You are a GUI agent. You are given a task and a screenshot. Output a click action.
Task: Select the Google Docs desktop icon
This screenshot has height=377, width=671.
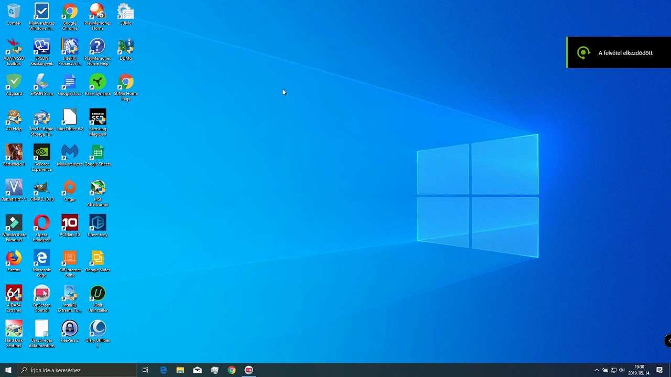coord(70,85)
